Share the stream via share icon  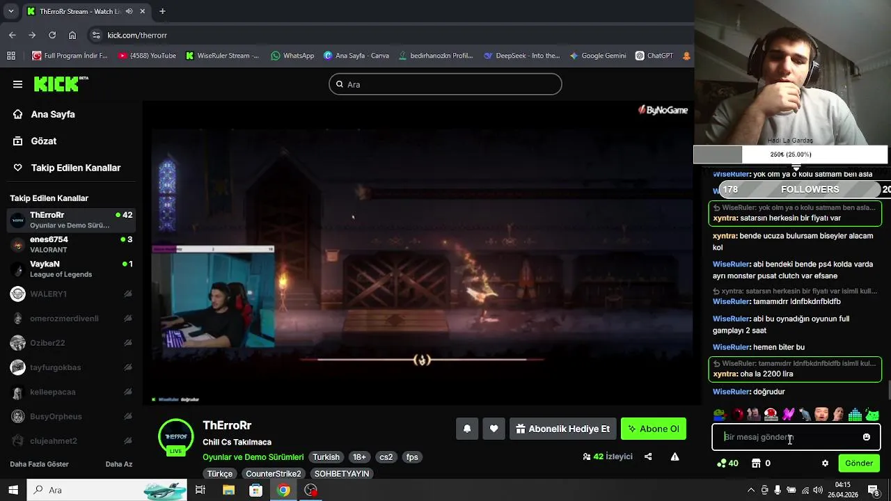pos(648,456)
